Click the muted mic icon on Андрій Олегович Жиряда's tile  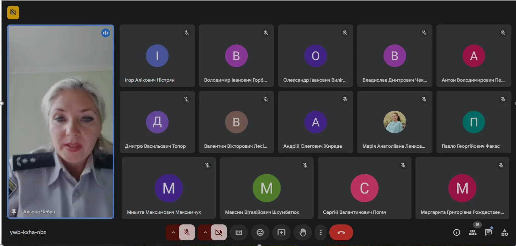coord(345,99)
